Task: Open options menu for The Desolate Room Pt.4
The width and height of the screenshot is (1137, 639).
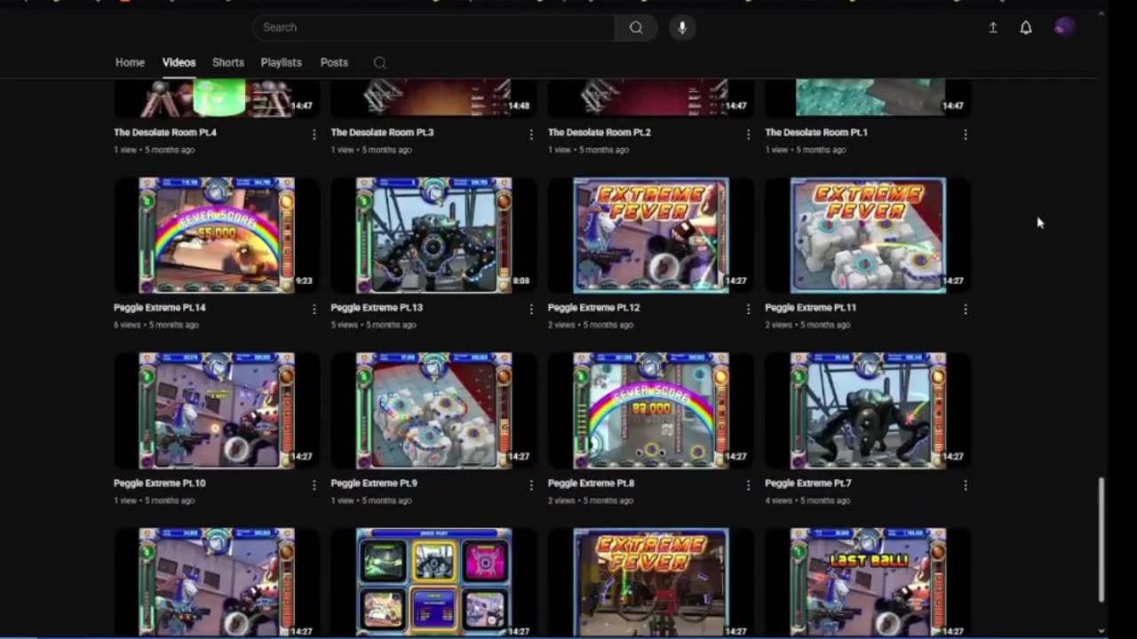Action: click(x=314, y=134)
